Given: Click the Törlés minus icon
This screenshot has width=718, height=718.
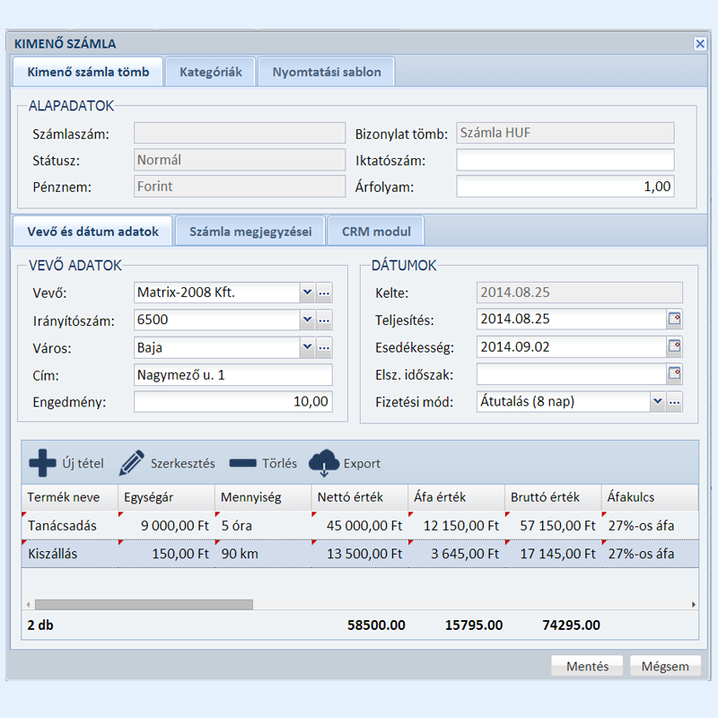Looking at the screenshot, I should coord(242,464).
